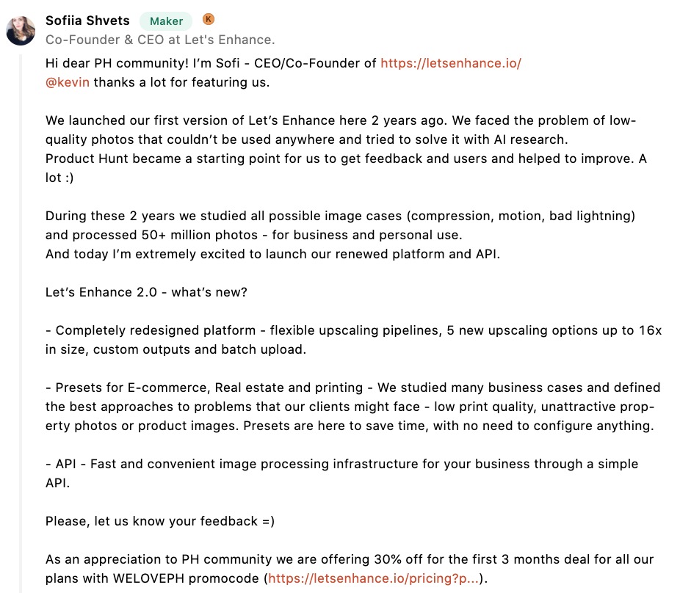Viewport: 680px width, 593px height.
Task: Click the 'API - Fast and convenient' bullet
Action: click(341, 473)
